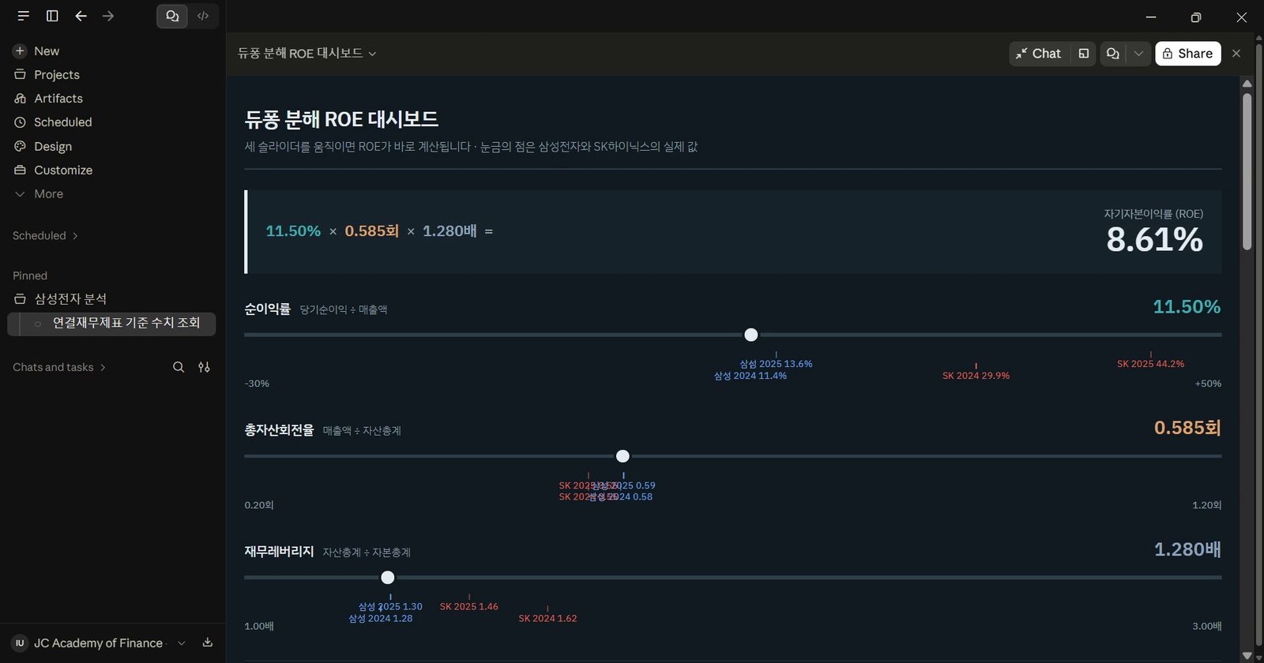Image resolution: width=1264 pixels, height=663 pixels.
Task: Click the artifact scrollbar up arrow
Action: (x=1247, y=84)
